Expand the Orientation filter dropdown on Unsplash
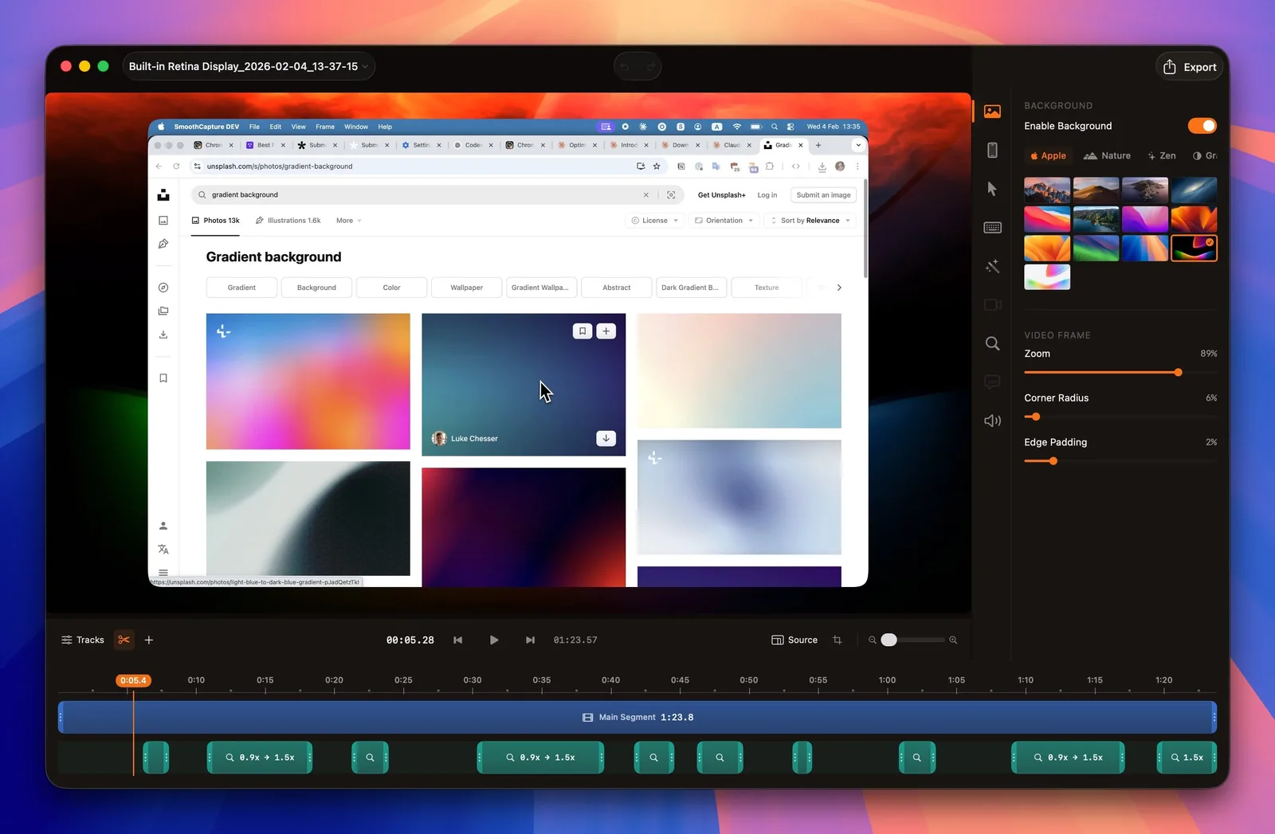 (723, 220)
